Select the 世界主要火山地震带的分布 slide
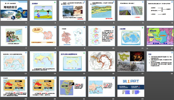The image size is (174, 100). click(x=72, y=61)
